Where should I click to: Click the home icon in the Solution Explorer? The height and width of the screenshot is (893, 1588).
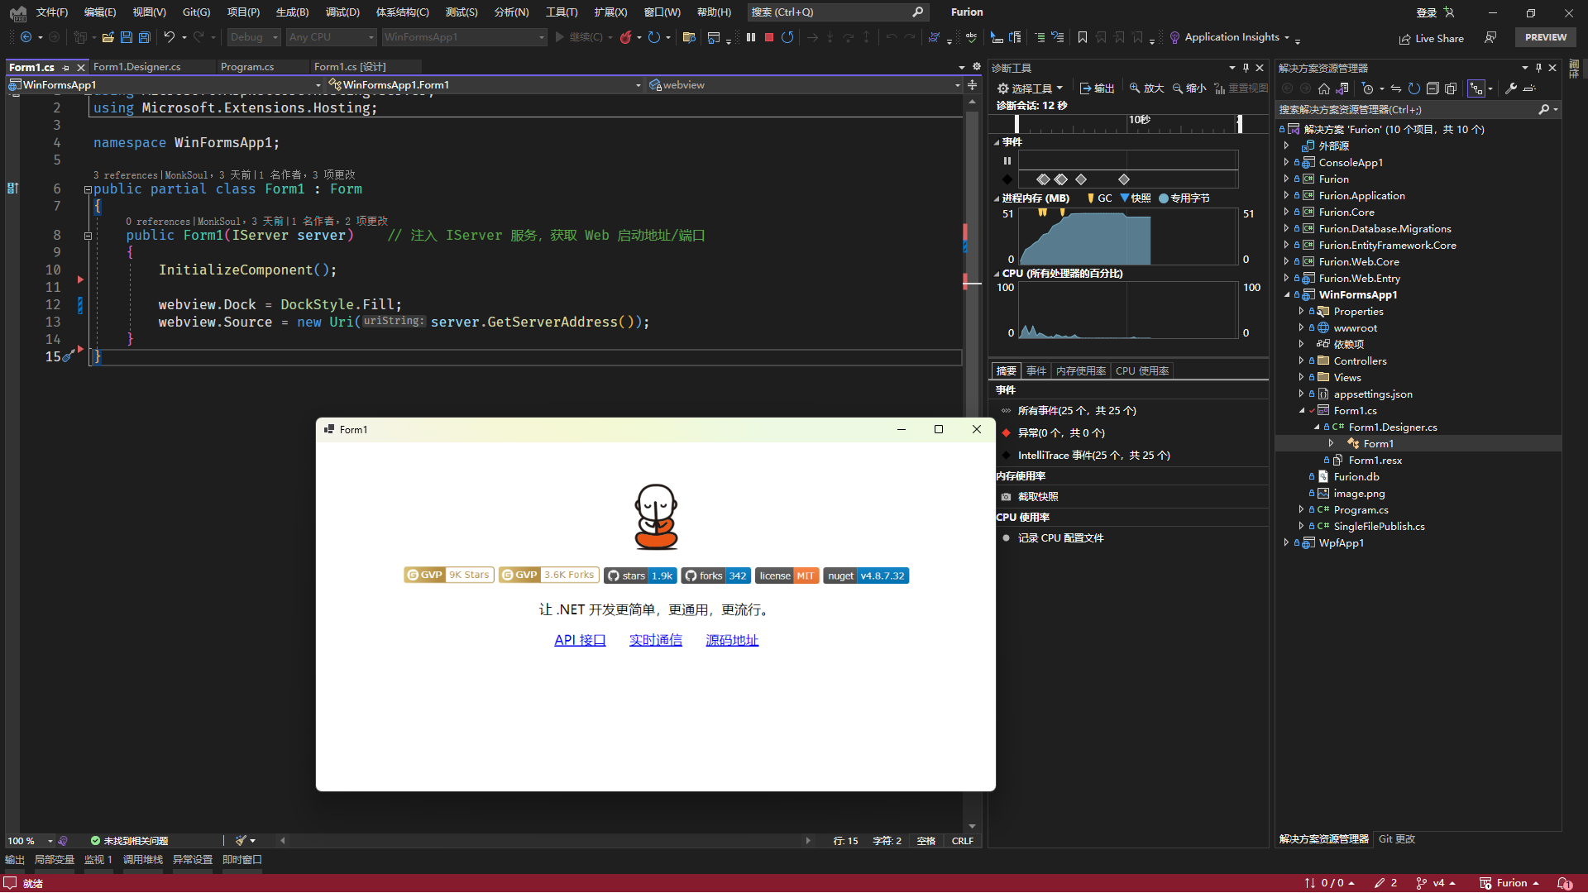click(1323, 88)
